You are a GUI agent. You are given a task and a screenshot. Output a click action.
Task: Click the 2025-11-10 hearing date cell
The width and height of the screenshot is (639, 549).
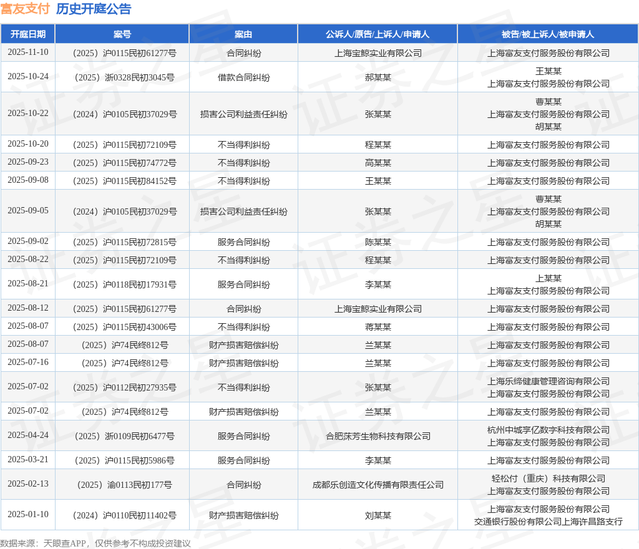28,52
